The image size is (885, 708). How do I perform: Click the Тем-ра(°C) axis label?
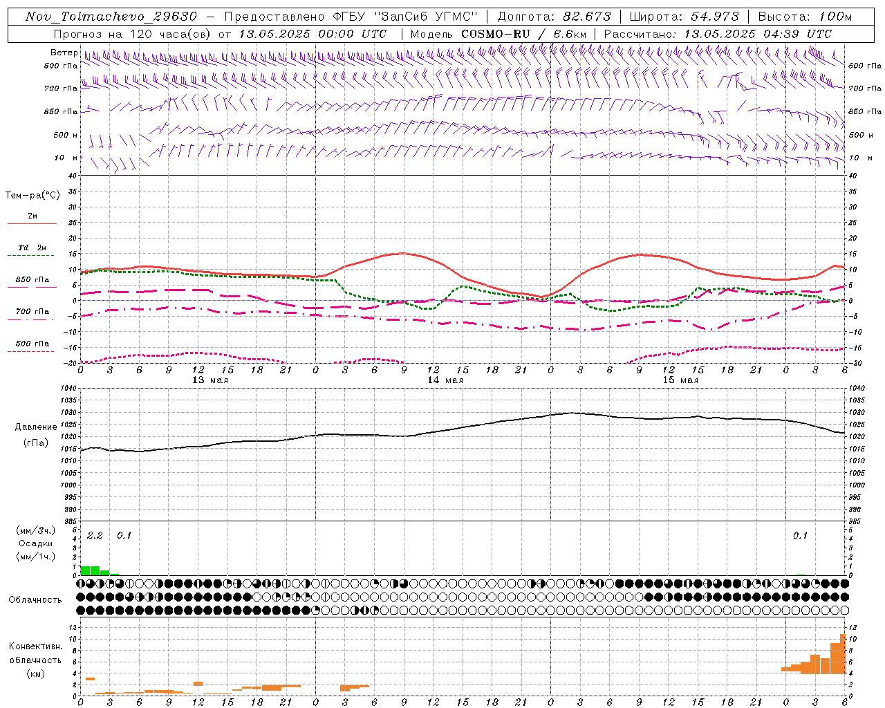pos(32,195)
